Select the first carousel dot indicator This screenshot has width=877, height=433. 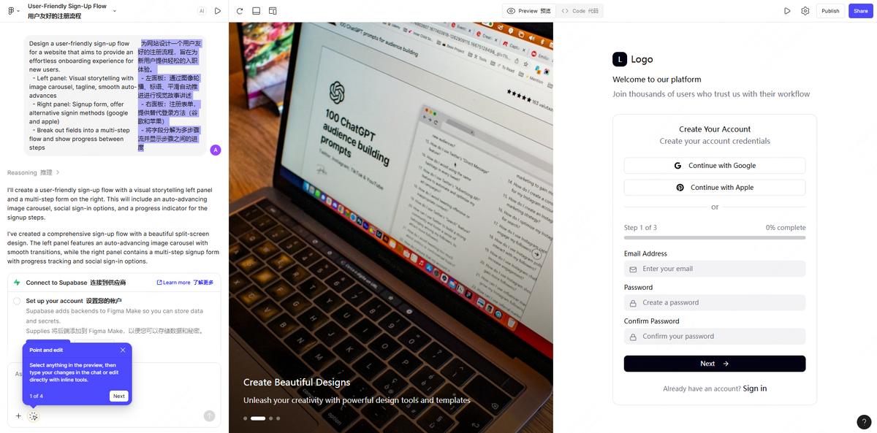246,418
